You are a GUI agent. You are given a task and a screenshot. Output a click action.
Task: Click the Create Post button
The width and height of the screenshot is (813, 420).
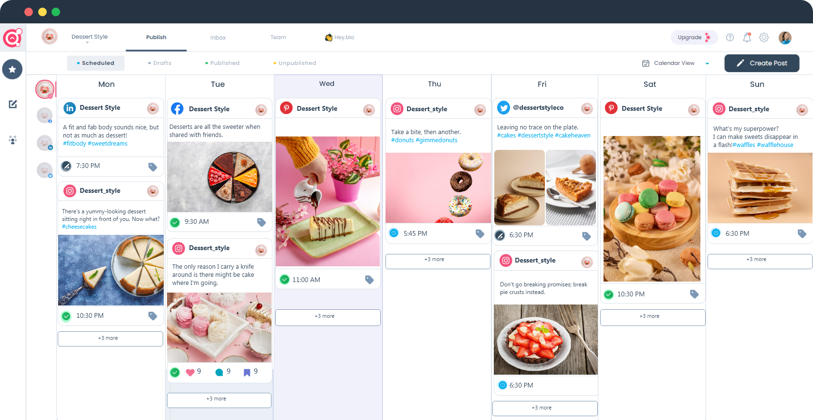[762, 63]
